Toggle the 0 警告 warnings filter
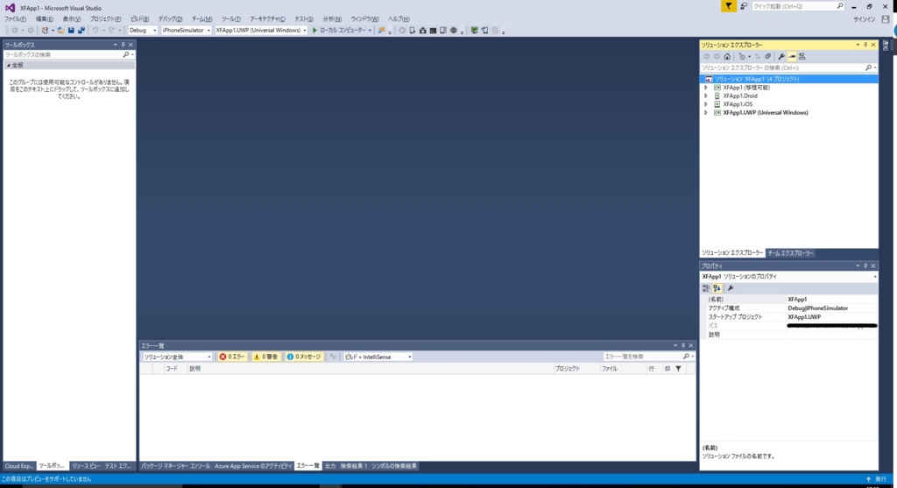Image resolution: width=897 pixels, height=488 pixels. [265, 357]
